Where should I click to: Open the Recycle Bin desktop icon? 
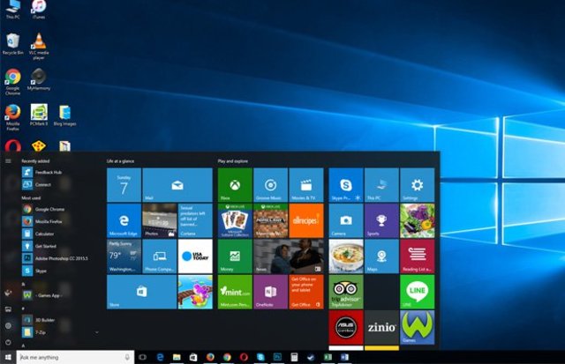pos(12,44)
